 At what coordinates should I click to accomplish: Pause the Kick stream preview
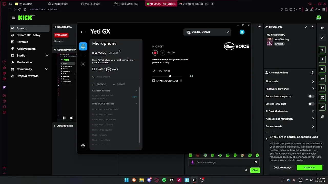click(x=64, y=118)
